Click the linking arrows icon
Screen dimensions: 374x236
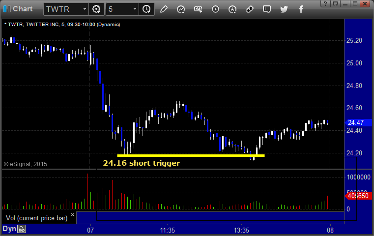[x=250, y=9]
